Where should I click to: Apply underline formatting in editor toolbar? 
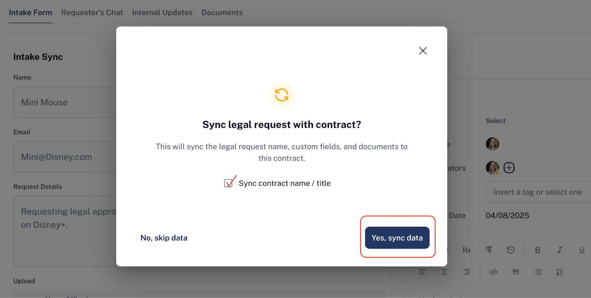click(x=582, y=250)
